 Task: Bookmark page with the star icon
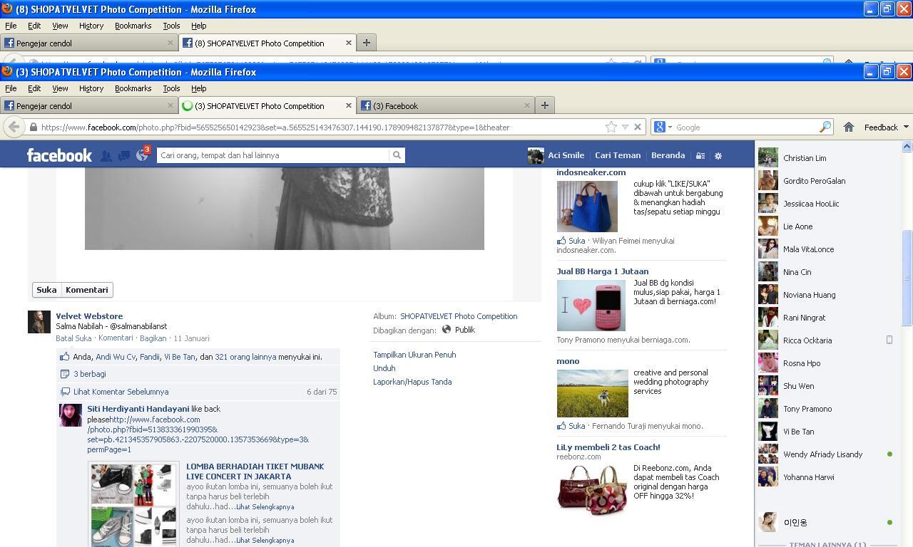pos(611,127)
